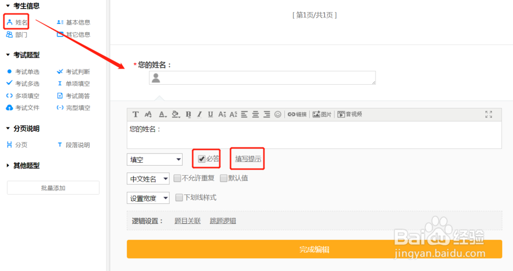Screen dimensions: 513x271
Task: Apply subscript formatting
Action: [222, 114]
